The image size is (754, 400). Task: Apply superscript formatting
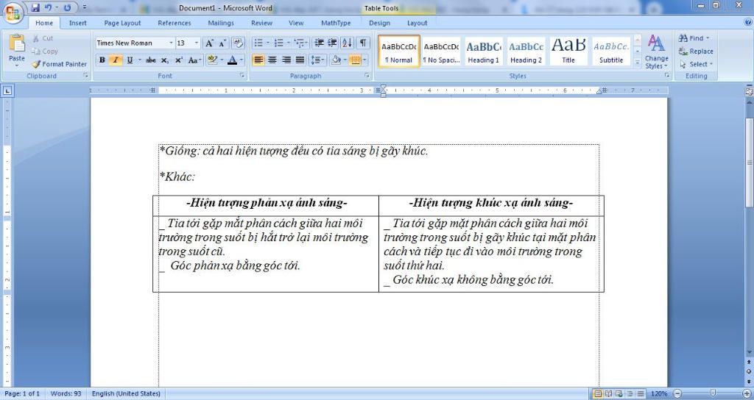click(178, 60)
